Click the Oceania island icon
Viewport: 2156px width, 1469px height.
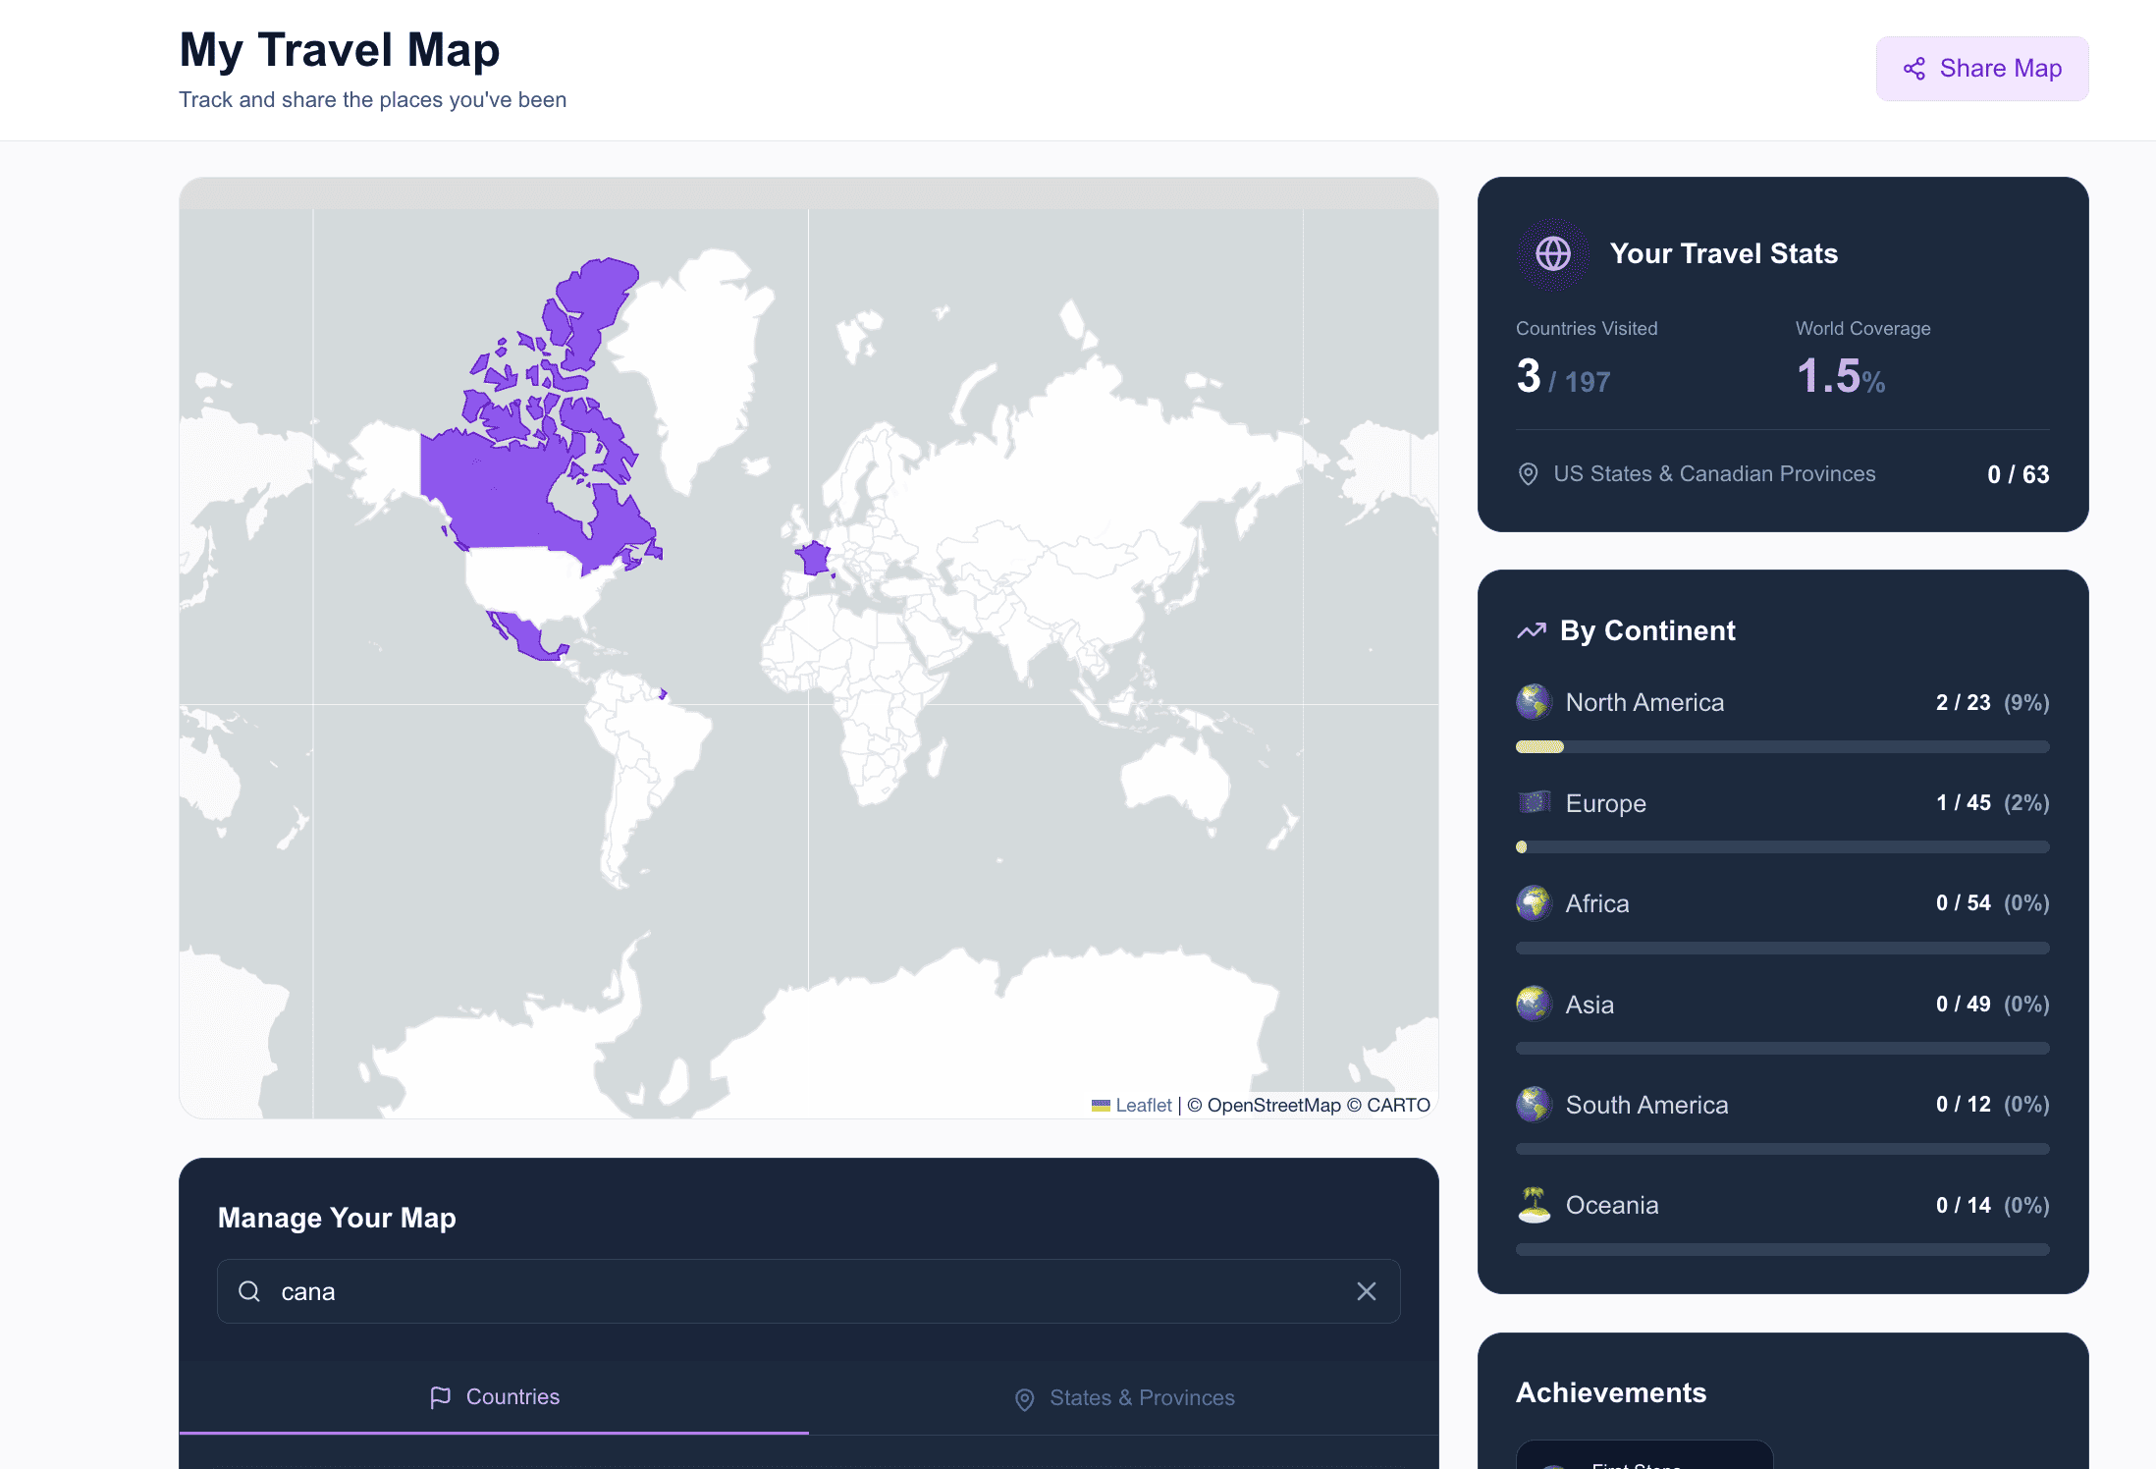[1534, 1205]
